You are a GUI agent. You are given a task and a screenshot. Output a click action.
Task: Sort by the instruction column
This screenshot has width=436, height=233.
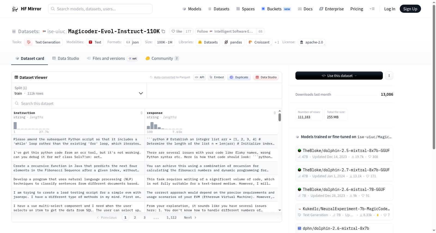click(141, 113)
